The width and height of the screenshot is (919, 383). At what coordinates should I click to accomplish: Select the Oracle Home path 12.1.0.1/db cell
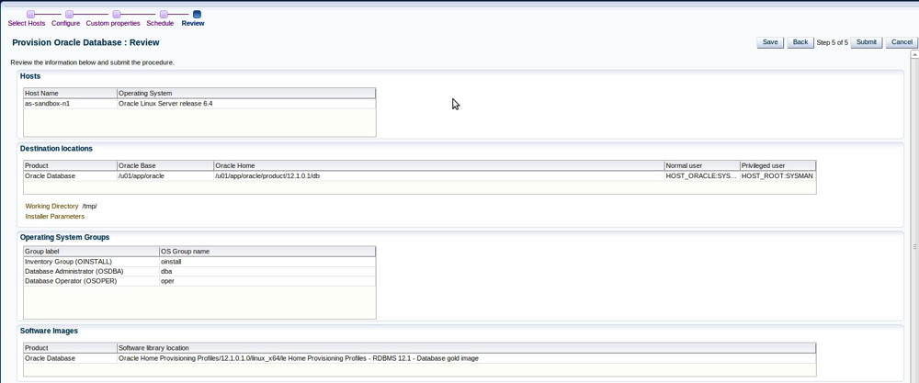click(x=439, y=175)
